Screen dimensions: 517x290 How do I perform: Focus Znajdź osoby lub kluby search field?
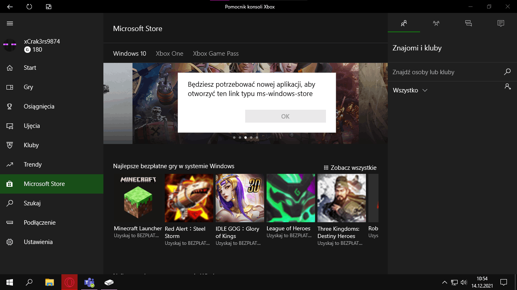tap(444, 72)
